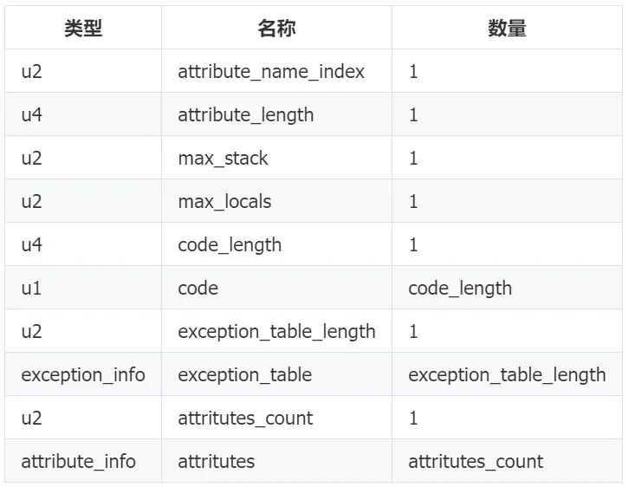Click the 名称 column header
The image size is (628, 487).
point(276,28)
